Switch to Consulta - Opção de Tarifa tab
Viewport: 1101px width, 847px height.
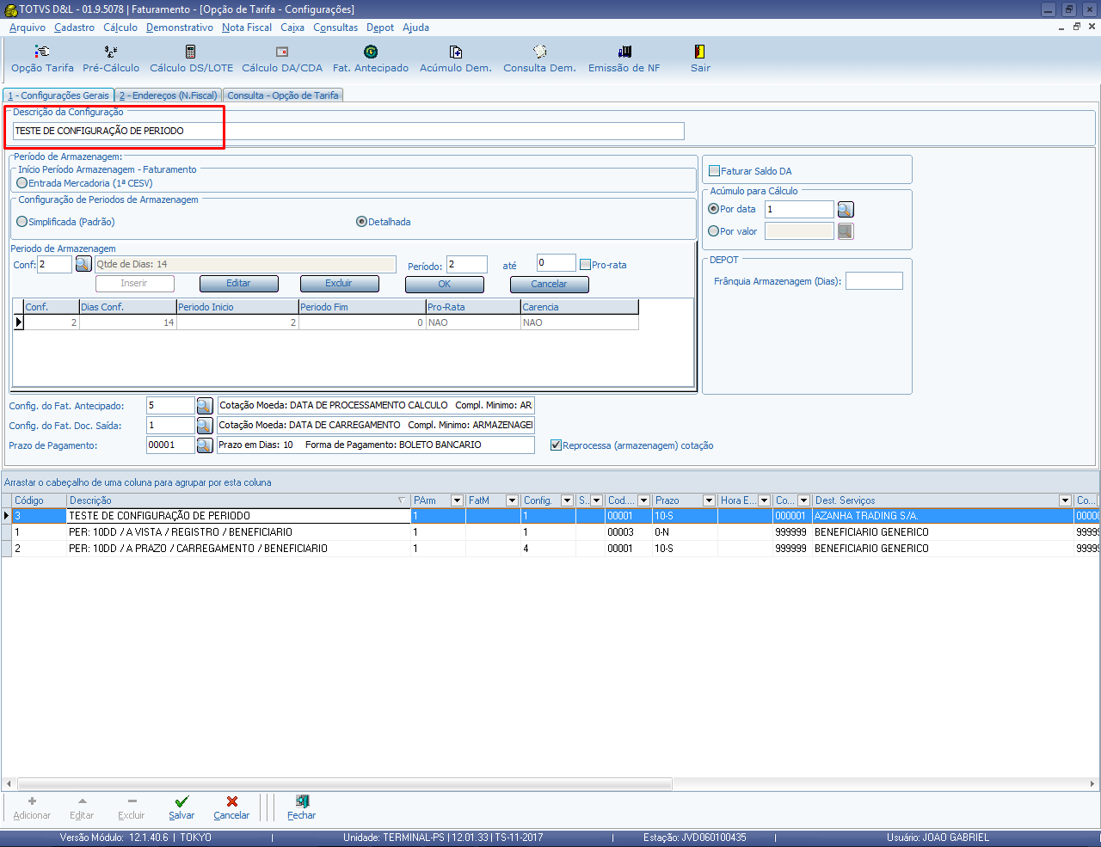click(x=283, y=95)
